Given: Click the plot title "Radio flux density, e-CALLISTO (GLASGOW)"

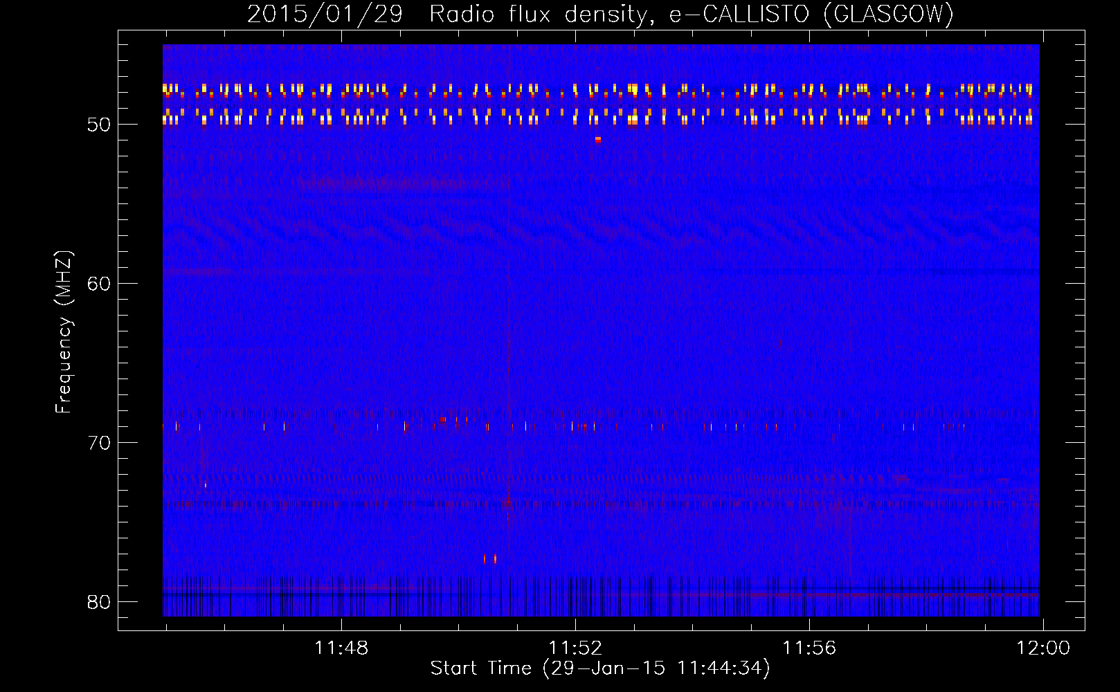Looking at the screenshot, I should click(x=692, y=14).
